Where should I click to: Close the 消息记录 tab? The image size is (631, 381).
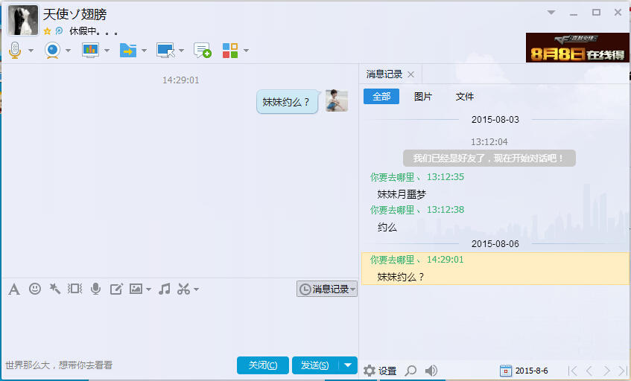tap(411, 74)
